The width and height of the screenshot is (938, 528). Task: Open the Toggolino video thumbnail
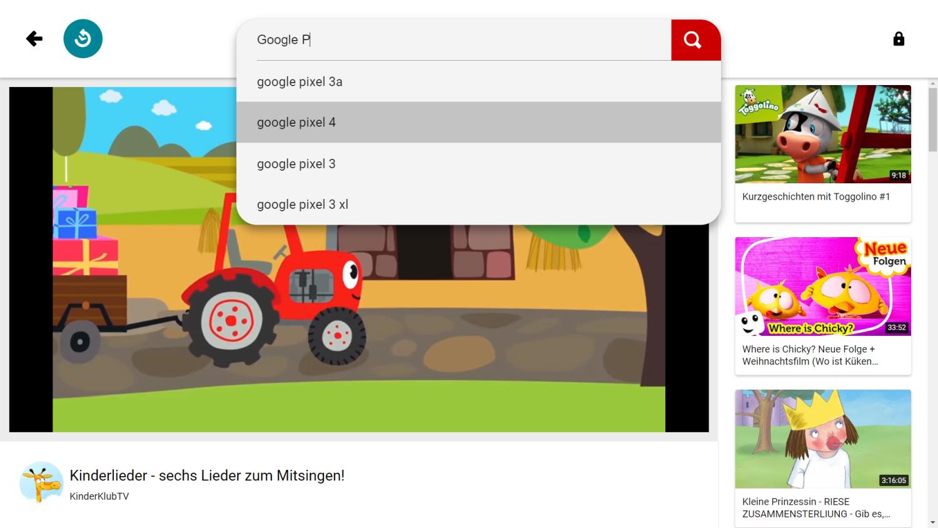[x=822, y=134]
